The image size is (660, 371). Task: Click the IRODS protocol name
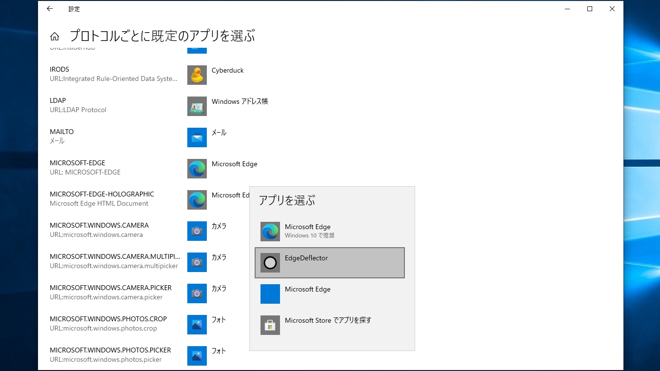60,69
